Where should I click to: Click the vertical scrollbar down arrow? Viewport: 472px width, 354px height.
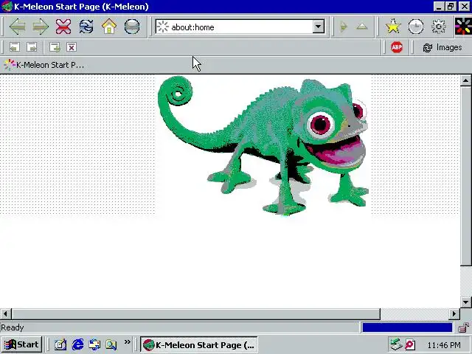coord(465,302)
